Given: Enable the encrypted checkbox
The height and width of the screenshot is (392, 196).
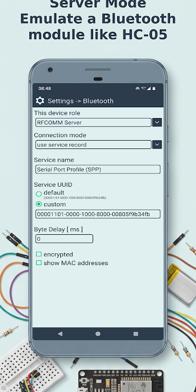Looking at the screenshot, I should [x=39, y=254].
